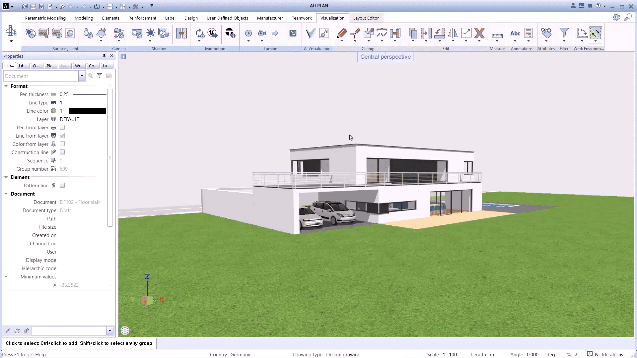
Task: Click the Delete X icon in Edit group
Action: coord(479,33)
